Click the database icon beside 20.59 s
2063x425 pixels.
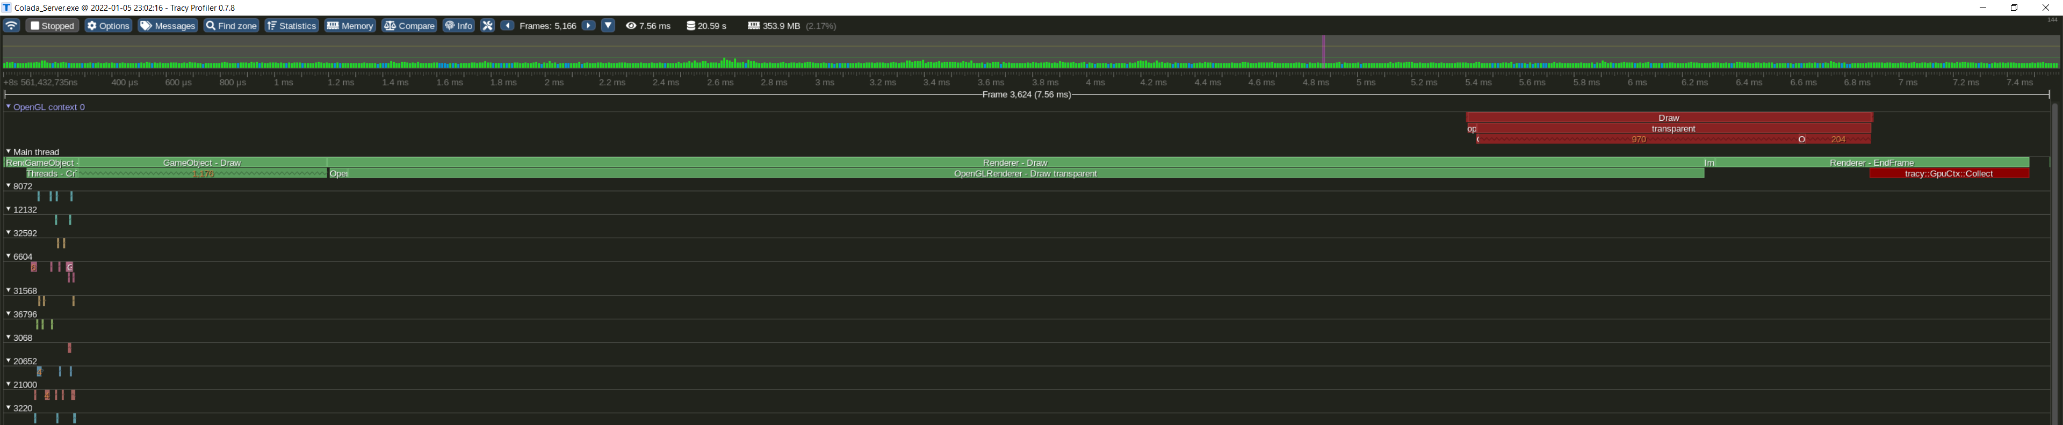[691, 26]
